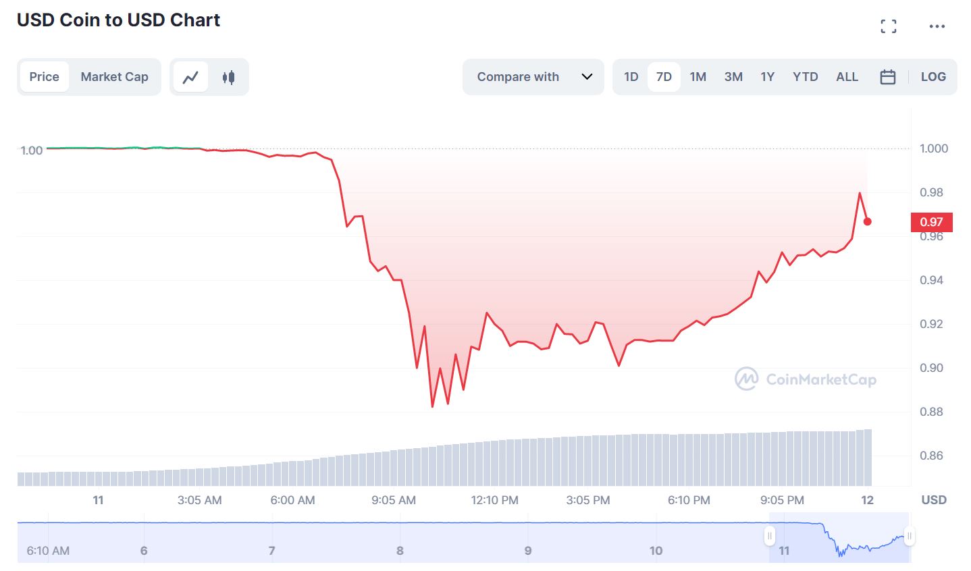Click the red 0.97 price label

[x=931, y=222]
